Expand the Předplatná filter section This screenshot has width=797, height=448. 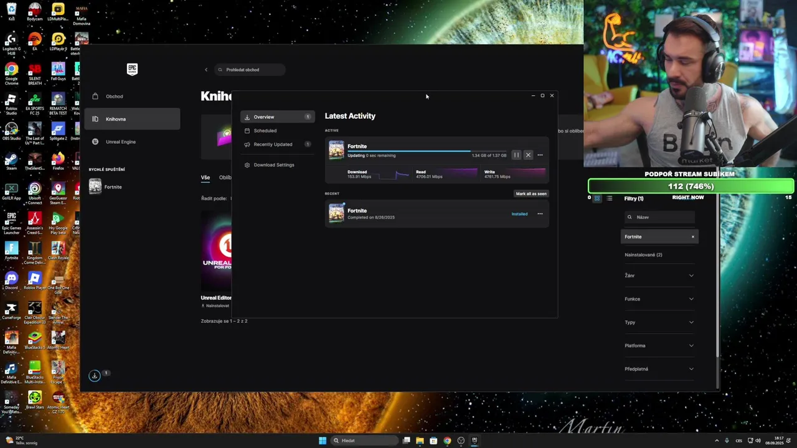tap(659, 369)
